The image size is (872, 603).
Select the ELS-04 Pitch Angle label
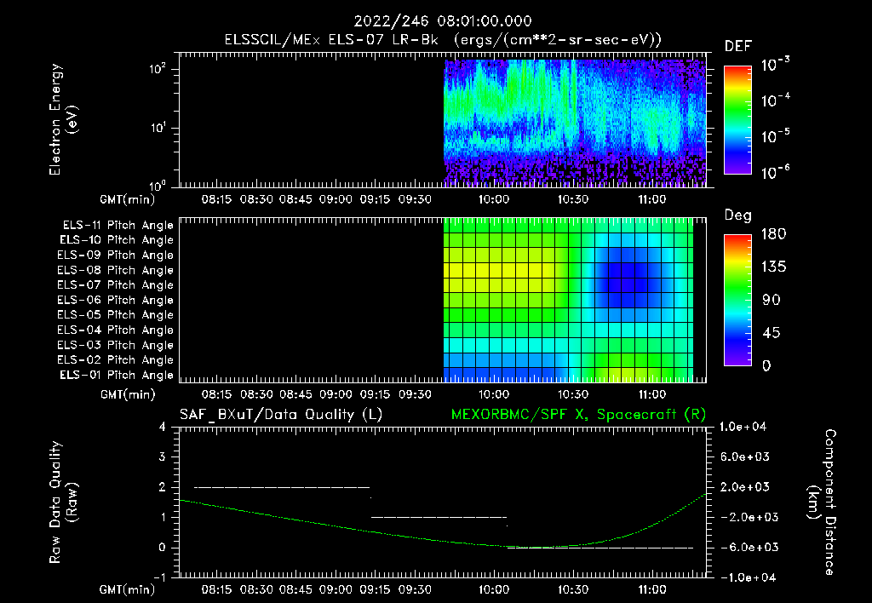click(116, 330)
